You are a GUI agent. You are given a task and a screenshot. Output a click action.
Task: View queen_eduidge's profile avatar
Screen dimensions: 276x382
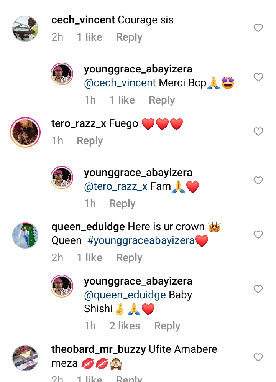click(25, 235)
